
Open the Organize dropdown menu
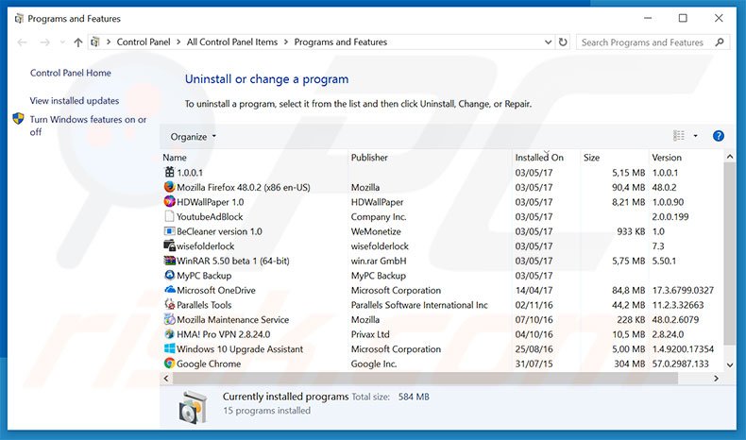(x=194, y=137)
